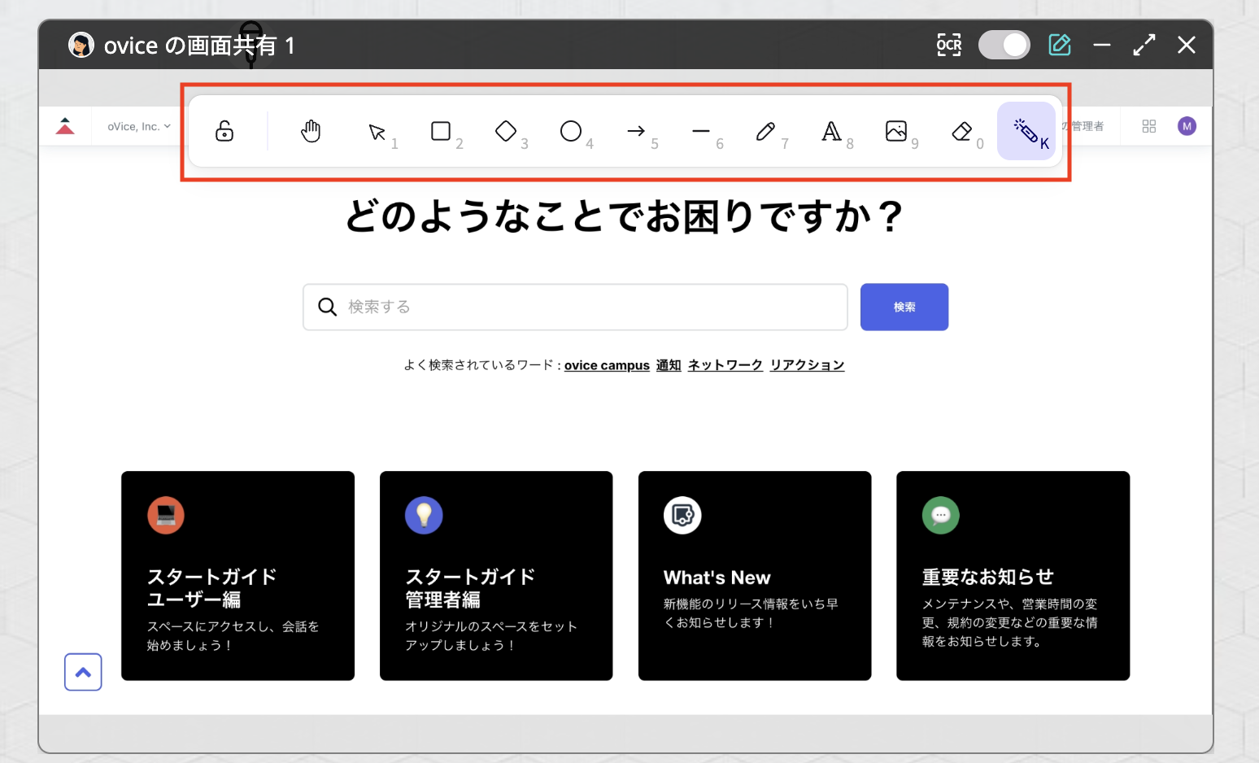
Task: Open the user profile avatar M menu
Action: coord(1187,126)
